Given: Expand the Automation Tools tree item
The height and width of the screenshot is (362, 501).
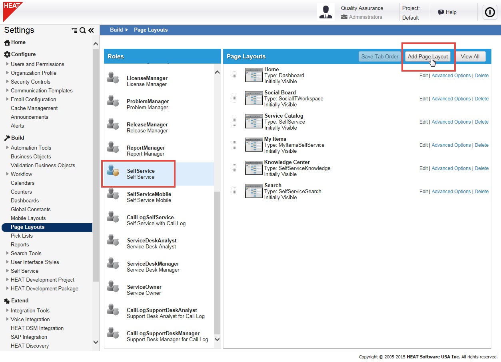Looking at the screenshot, I should coord(8,148).
